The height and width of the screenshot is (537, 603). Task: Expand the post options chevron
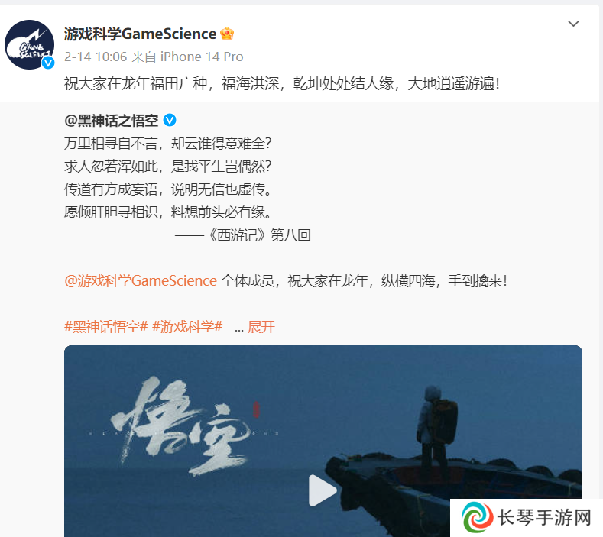tap(573, 24)
